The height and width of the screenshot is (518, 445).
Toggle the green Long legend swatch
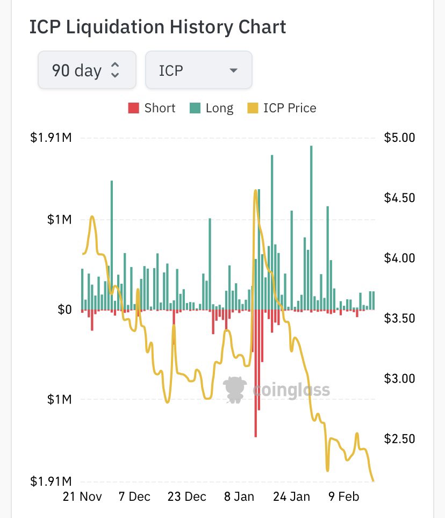(x=195, y=109)
